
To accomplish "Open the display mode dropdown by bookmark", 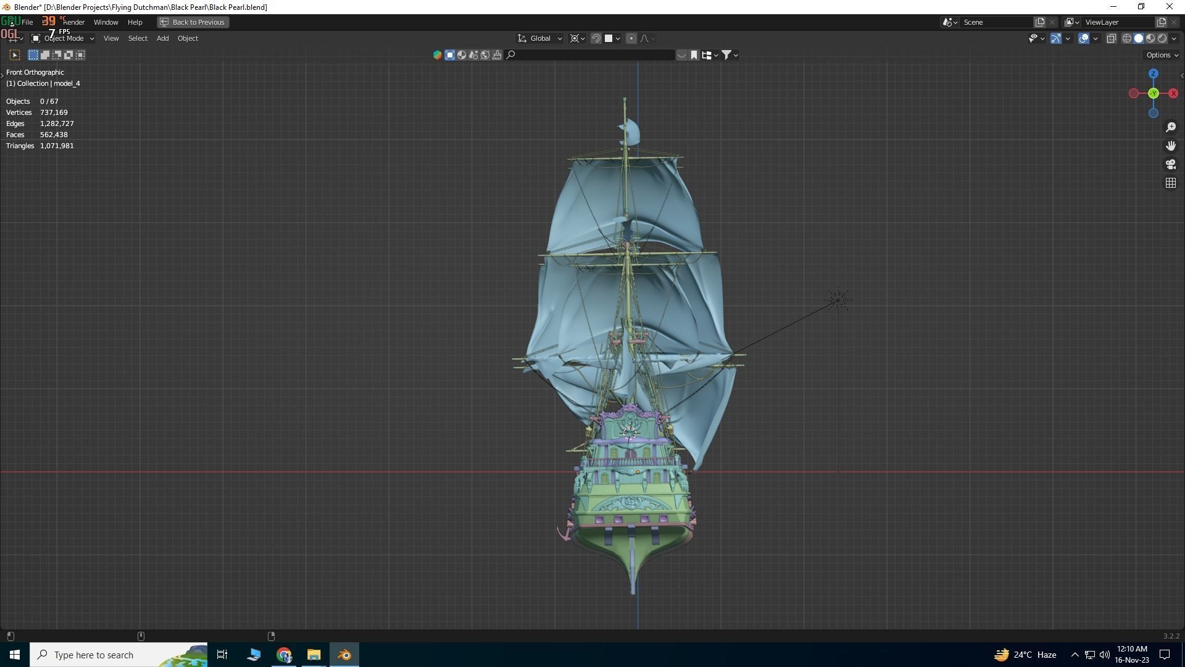I will coord(710,55).
